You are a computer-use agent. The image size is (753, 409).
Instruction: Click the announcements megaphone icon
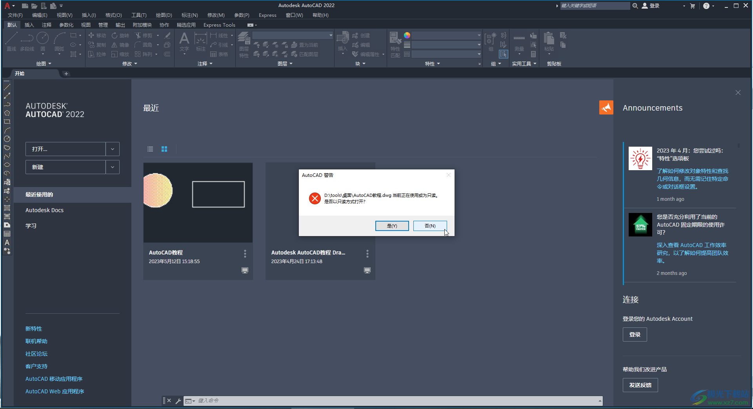tap(606, 107)
